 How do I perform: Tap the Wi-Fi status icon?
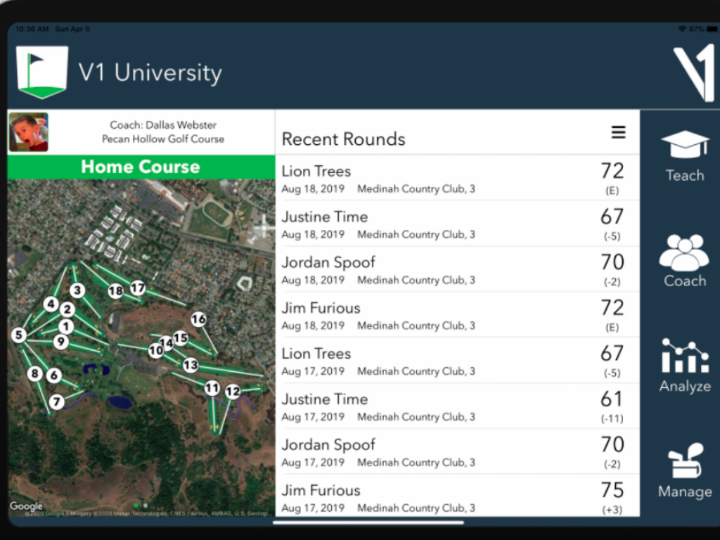[682, 29]
